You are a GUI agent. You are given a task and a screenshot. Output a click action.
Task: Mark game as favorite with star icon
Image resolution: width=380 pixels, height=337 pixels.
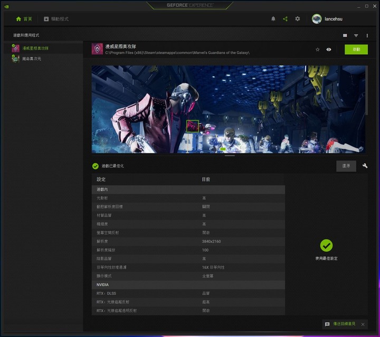pos(318,49)
